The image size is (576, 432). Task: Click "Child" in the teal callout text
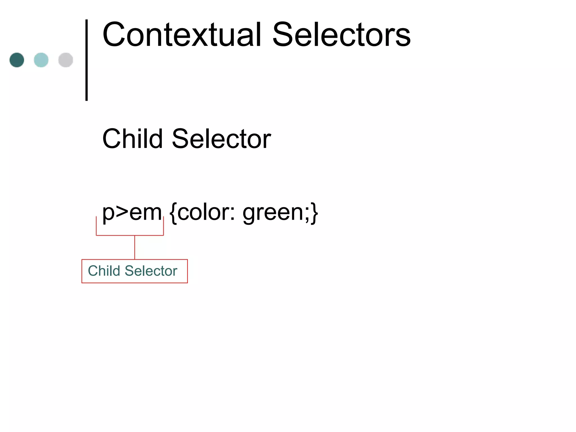[x=104, y=271]
